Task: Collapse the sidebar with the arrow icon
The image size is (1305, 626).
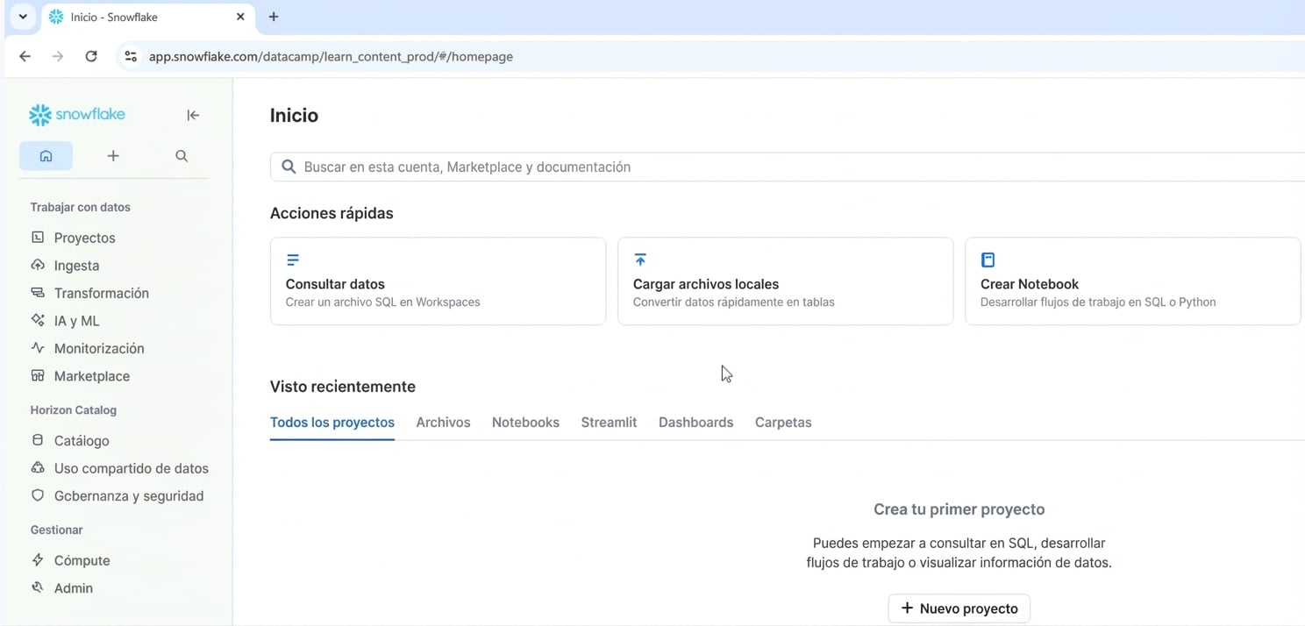Action: [193, 115]
